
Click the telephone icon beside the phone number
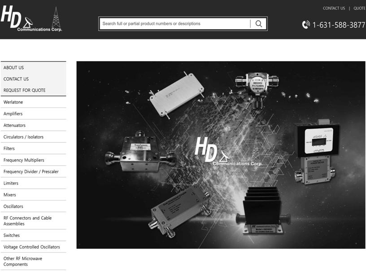point(306,25)
